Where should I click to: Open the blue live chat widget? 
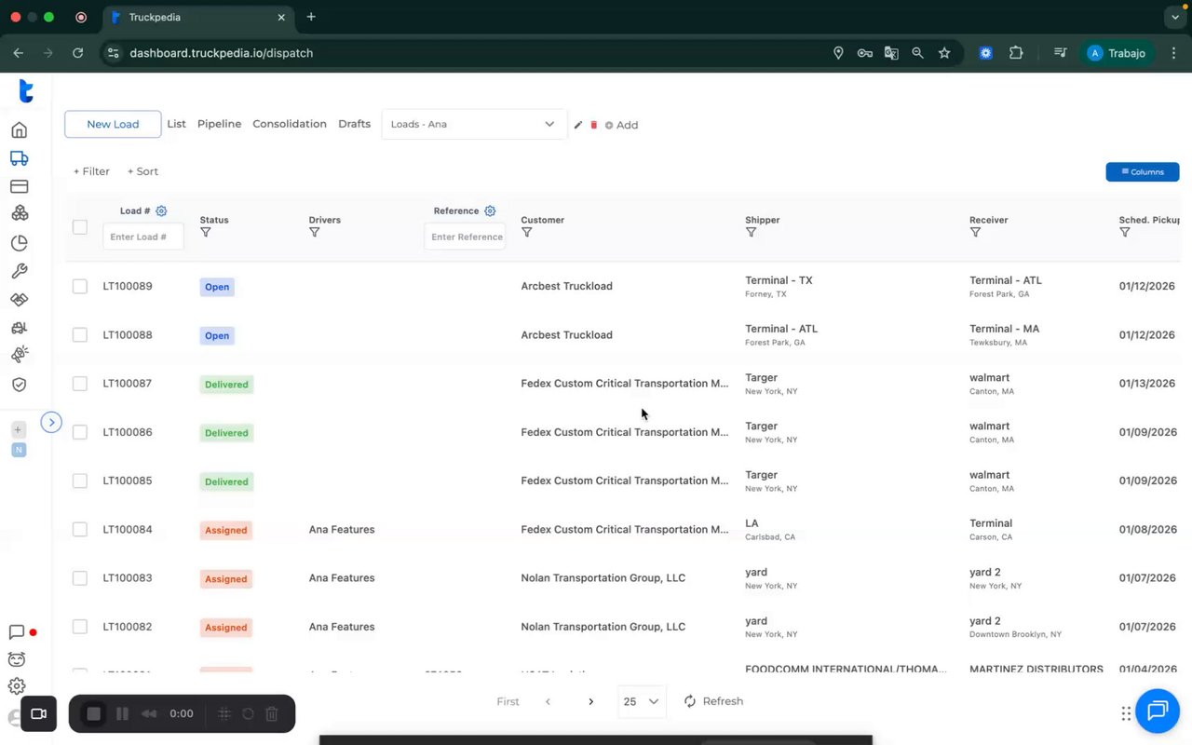click(x=1158, y=711)
